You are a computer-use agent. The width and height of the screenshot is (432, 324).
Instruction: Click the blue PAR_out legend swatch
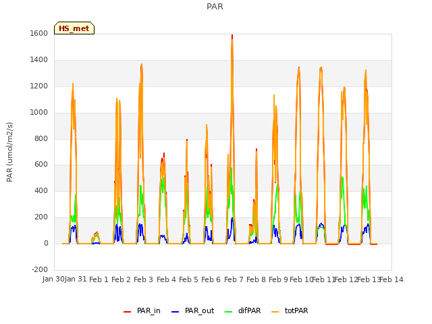click(175, 312)
